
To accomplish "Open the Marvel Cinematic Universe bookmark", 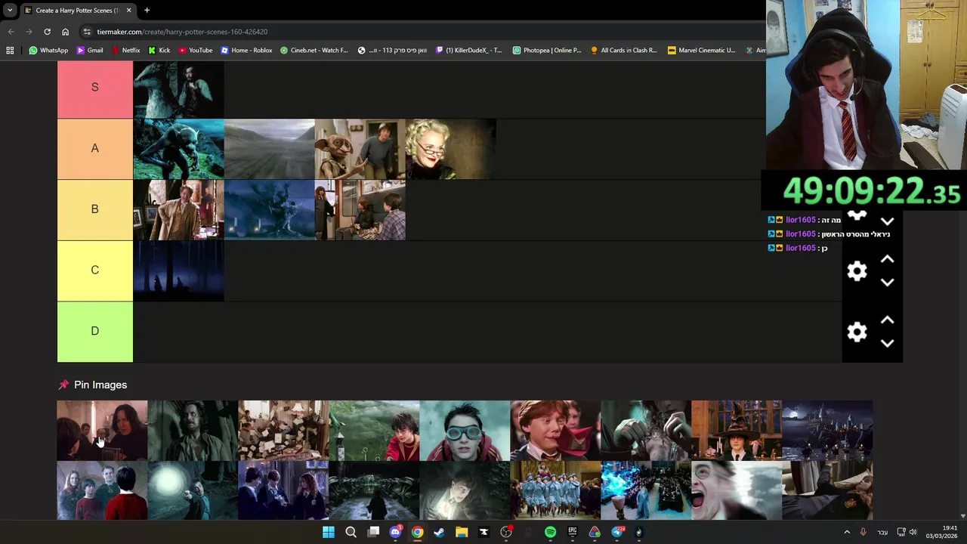I will click(x=702, y=51).
